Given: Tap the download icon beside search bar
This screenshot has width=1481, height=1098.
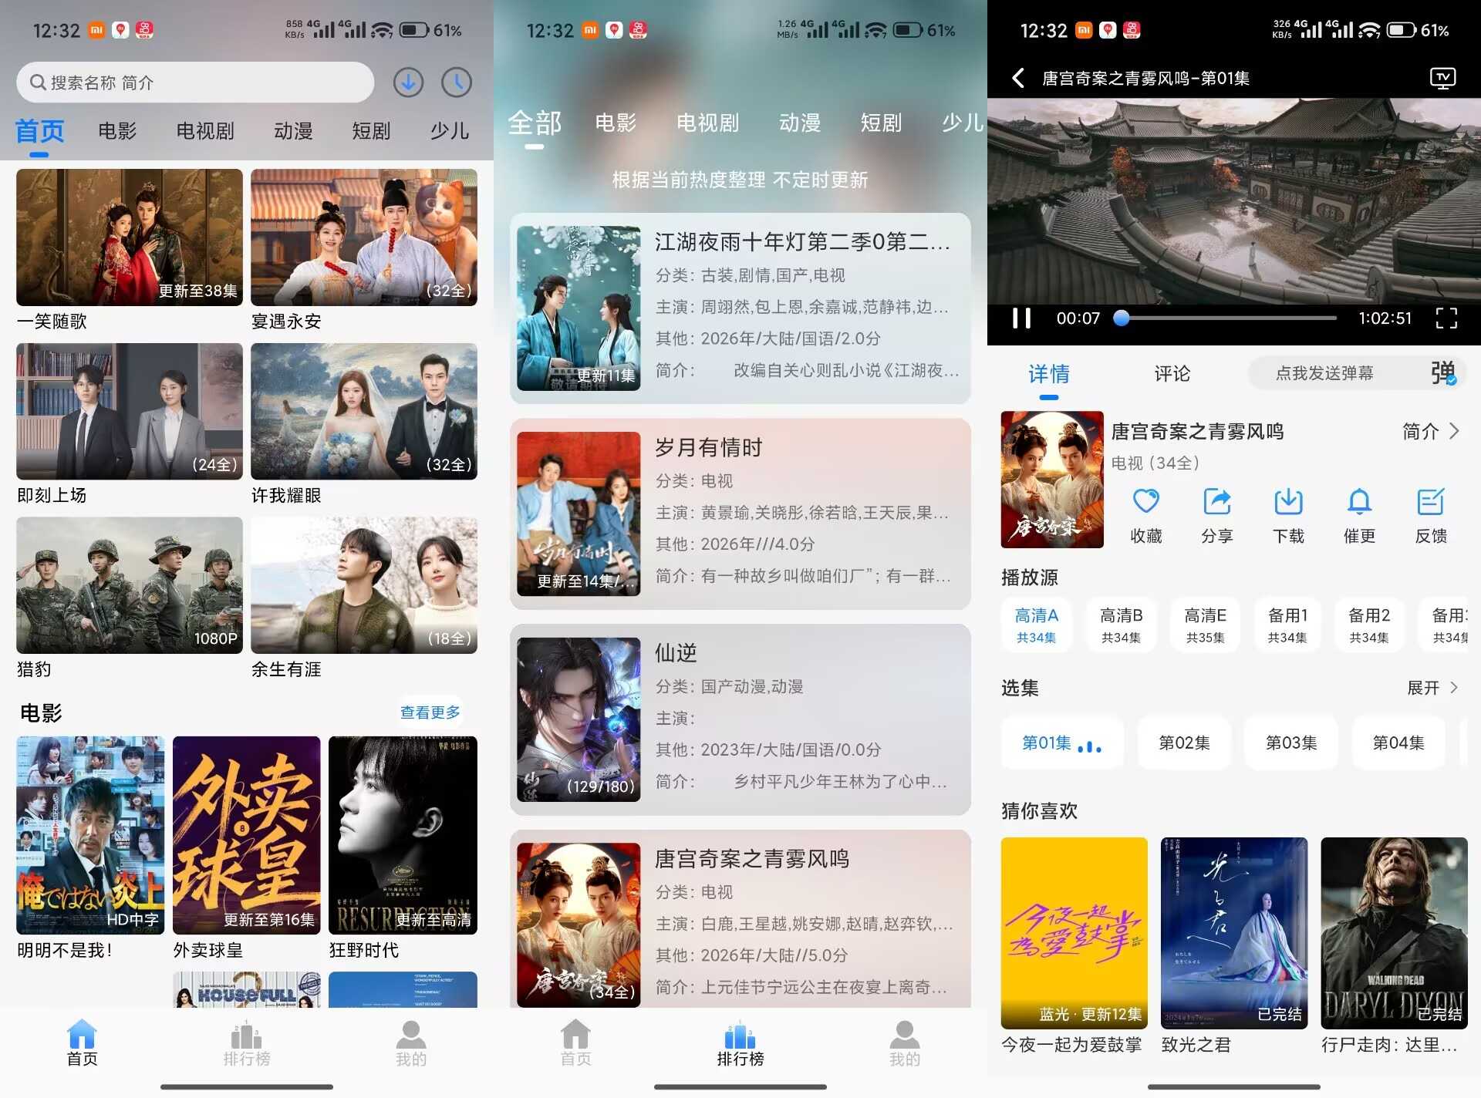Looking at the screenshot, I should point(408,82).
